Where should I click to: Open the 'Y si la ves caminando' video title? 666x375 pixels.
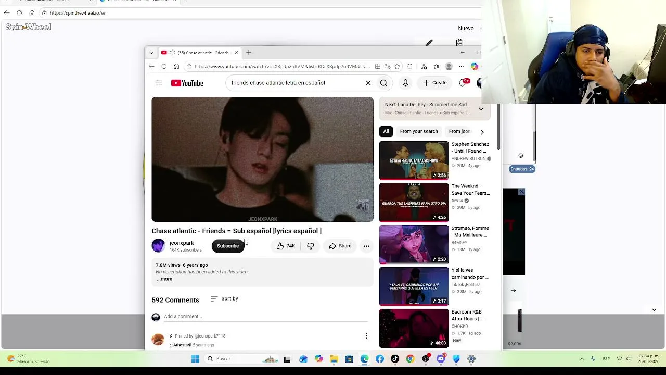470,273
